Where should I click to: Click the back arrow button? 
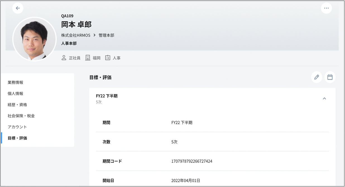pos(18,8)
